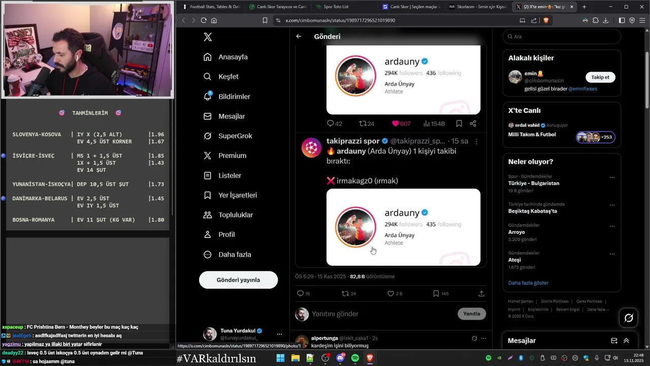Image resolution: width=650 pixels, height=366 pixels.
Task: Open Windows Start menu
Action: [x=280, y=358]
